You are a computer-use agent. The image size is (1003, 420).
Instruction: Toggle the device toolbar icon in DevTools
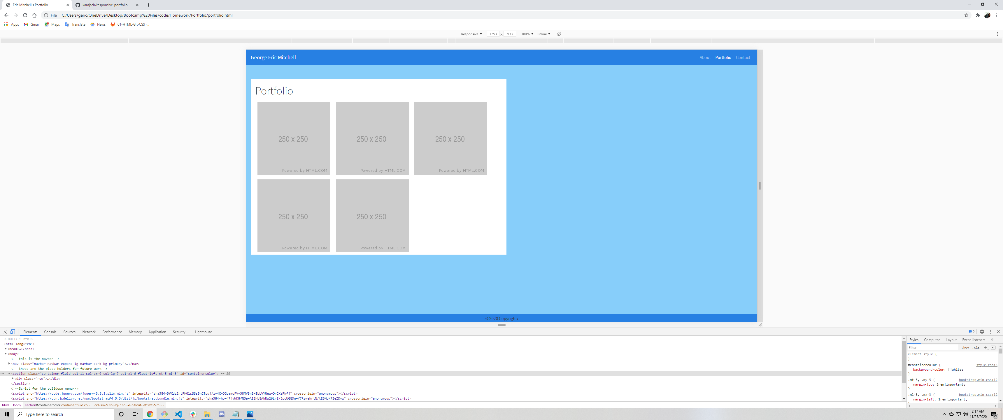click(13, 332)
